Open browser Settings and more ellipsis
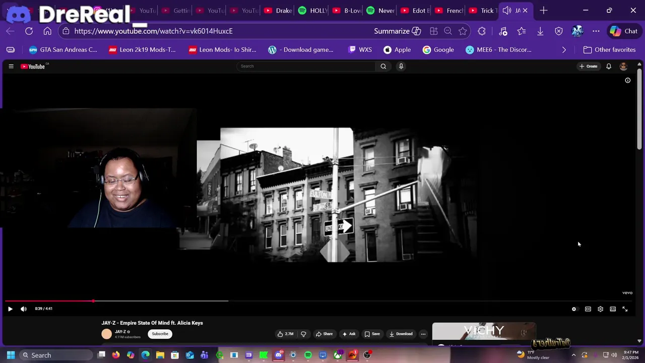This screenshot has height=363, width=645. point(596,31)
